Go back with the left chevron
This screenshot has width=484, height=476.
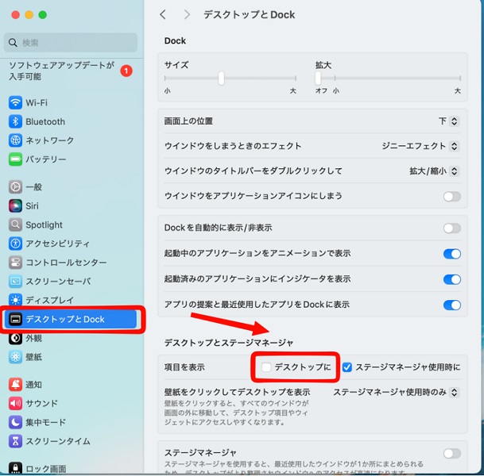(163, 14)
